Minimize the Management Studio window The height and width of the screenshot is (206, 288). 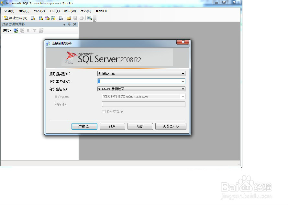coord(217,2)
